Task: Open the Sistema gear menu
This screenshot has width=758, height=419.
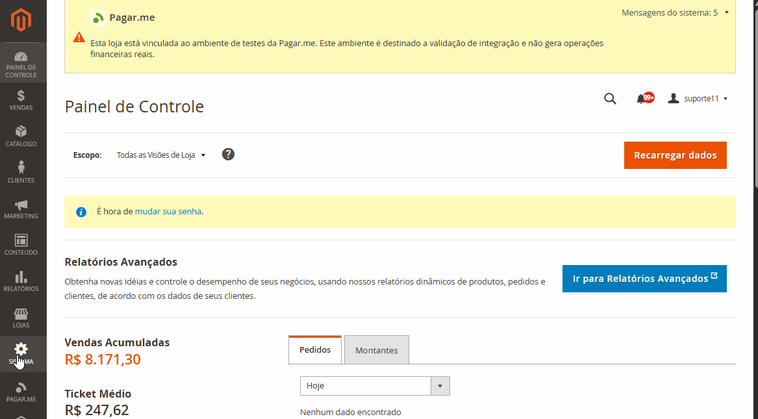Action: (x=21, y=354)
